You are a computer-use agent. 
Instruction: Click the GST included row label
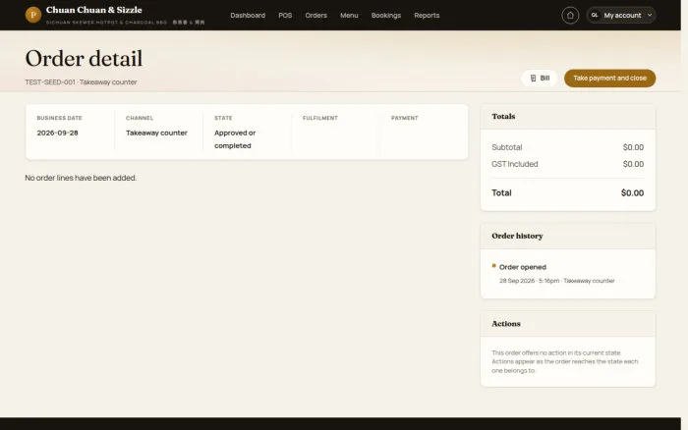coord(515,164)
